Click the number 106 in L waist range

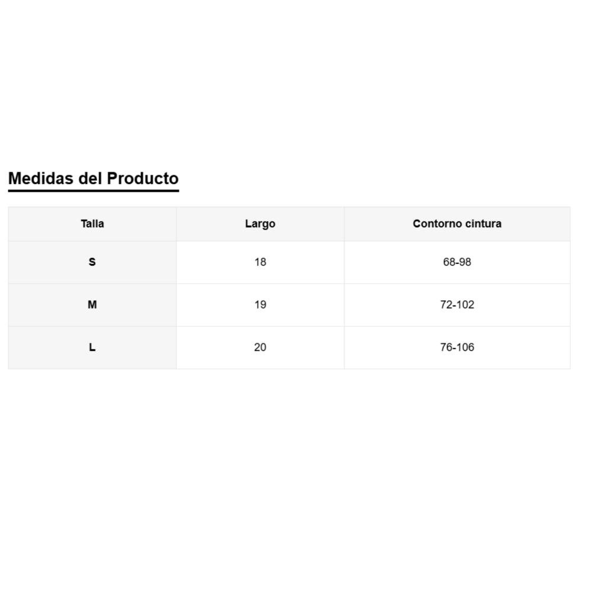(x=465, y=348)
